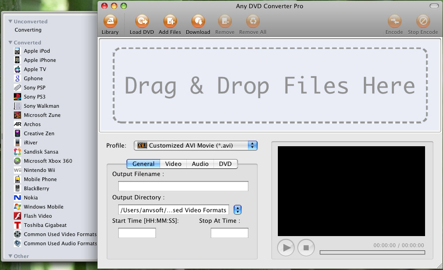Select the Sony PS3 icon
Viewport: 443px width, 270px height.
tap(17, 97)
